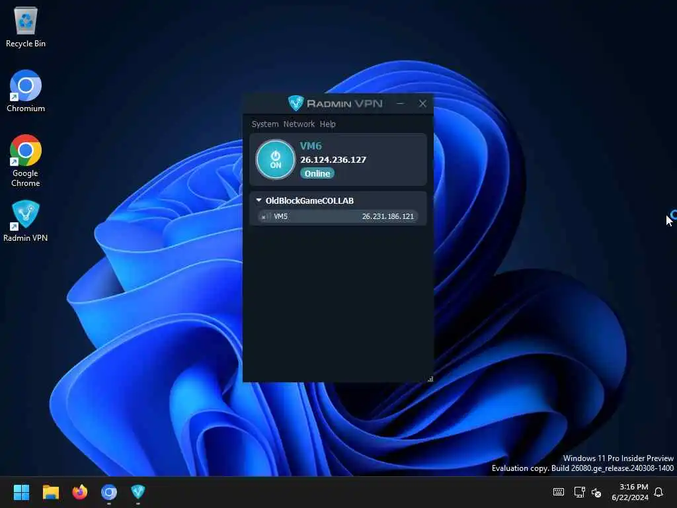Select the OldBlockGameCOLLAB network name
This screenshot has width=677, height=508.
point(309,200)
